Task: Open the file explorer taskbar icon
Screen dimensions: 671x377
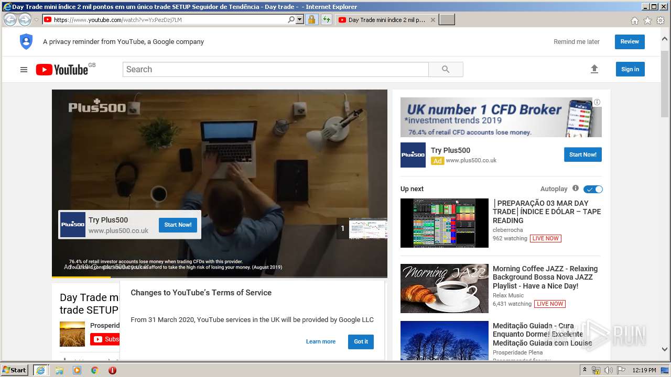Action: coord(59,370)
